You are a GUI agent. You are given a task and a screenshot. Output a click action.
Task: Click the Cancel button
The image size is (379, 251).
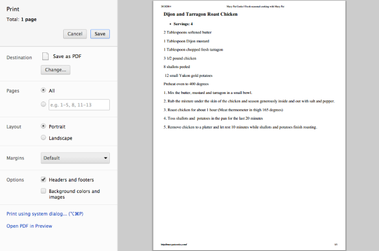click(75, 34)
